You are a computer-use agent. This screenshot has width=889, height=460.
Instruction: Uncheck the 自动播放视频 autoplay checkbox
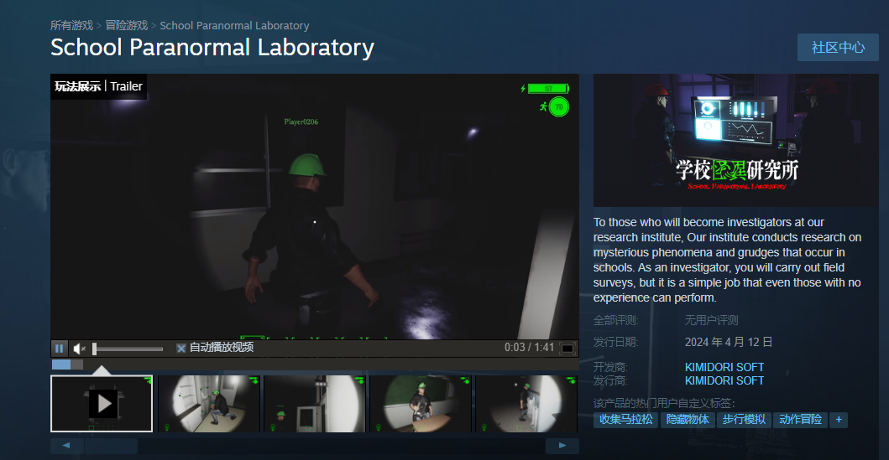coord(180,349)
